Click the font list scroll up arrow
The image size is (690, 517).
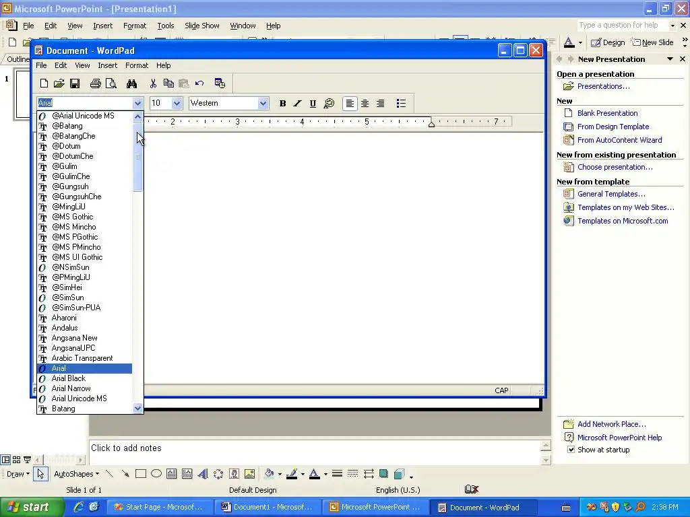[137, 116]
